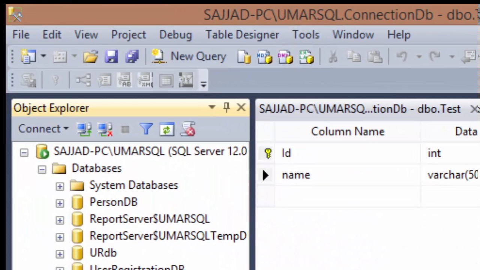Expand the ReportServer$UMARSQL database node
Viewport: 480px width, 270px height.
[x=60, y=220]
